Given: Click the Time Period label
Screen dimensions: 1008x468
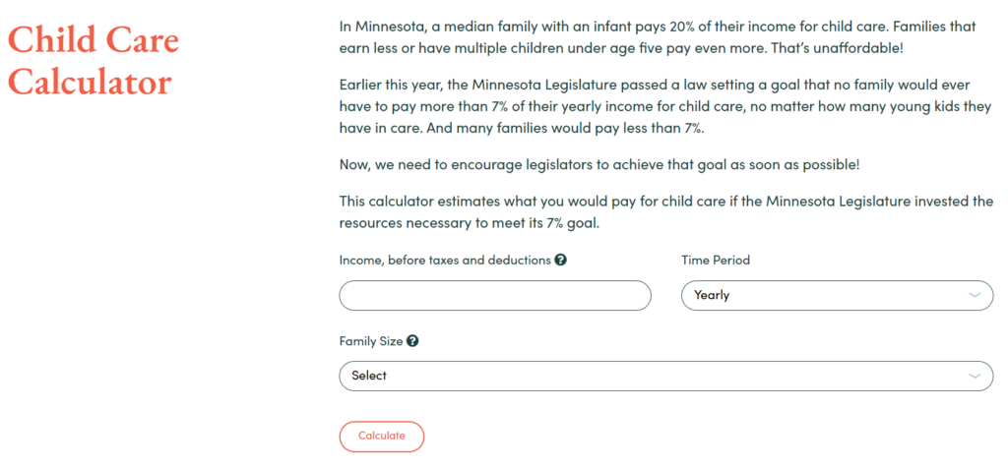Looking at the screenshot, I should point(716,260).
